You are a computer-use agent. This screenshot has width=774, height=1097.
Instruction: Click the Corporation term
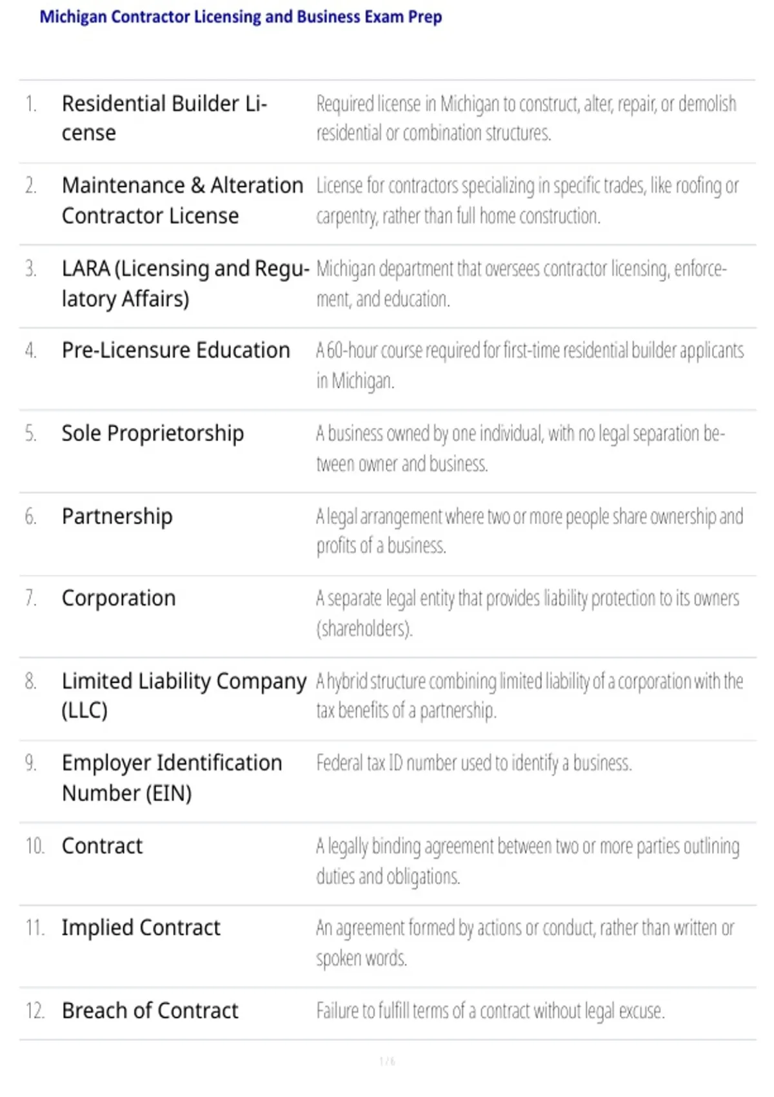(119, 598)
